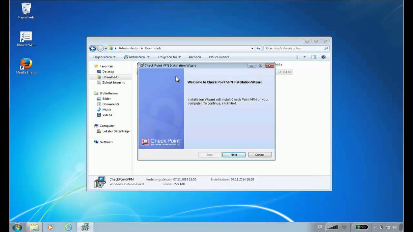The image size is (413, 232).
Task: Click CheckPointVPN installer icon in details pane
Action: 99,182
